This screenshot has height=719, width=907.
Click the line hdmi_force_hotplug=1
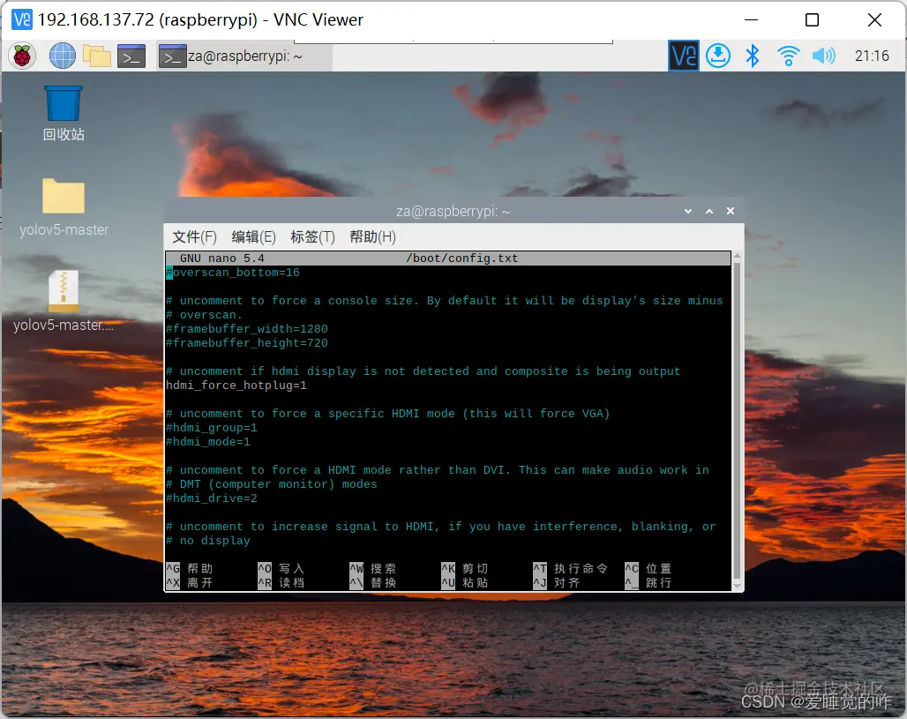point(236,386)
